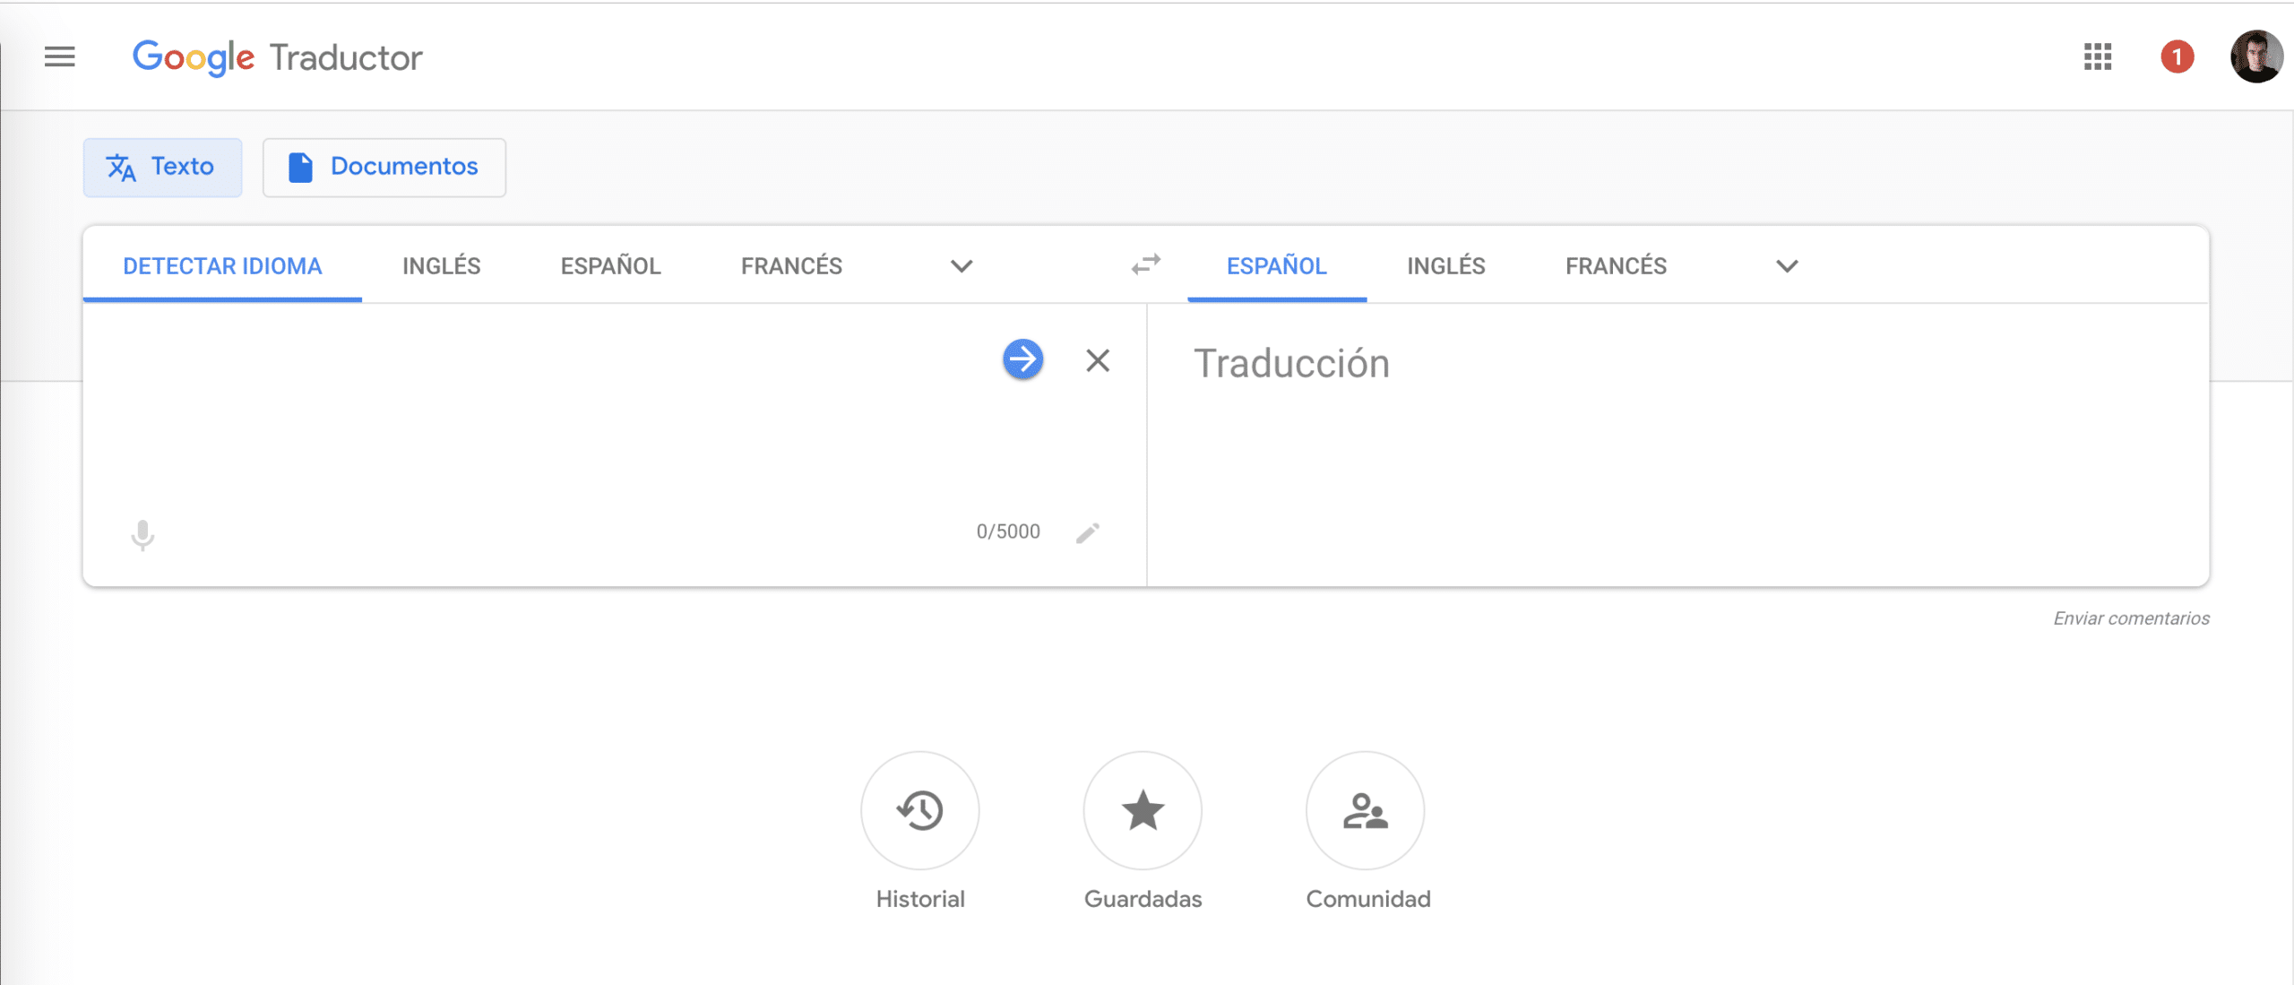Expand more source languages chevron
This screenshot has width=2294, height=985.
[x=962, y=266]
